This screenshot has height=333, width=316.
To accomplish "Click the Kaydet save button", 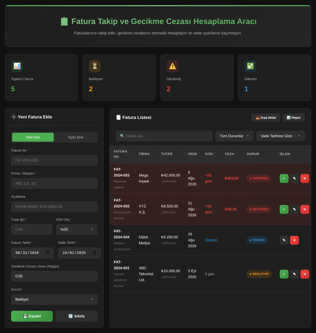I will [32, 316].
